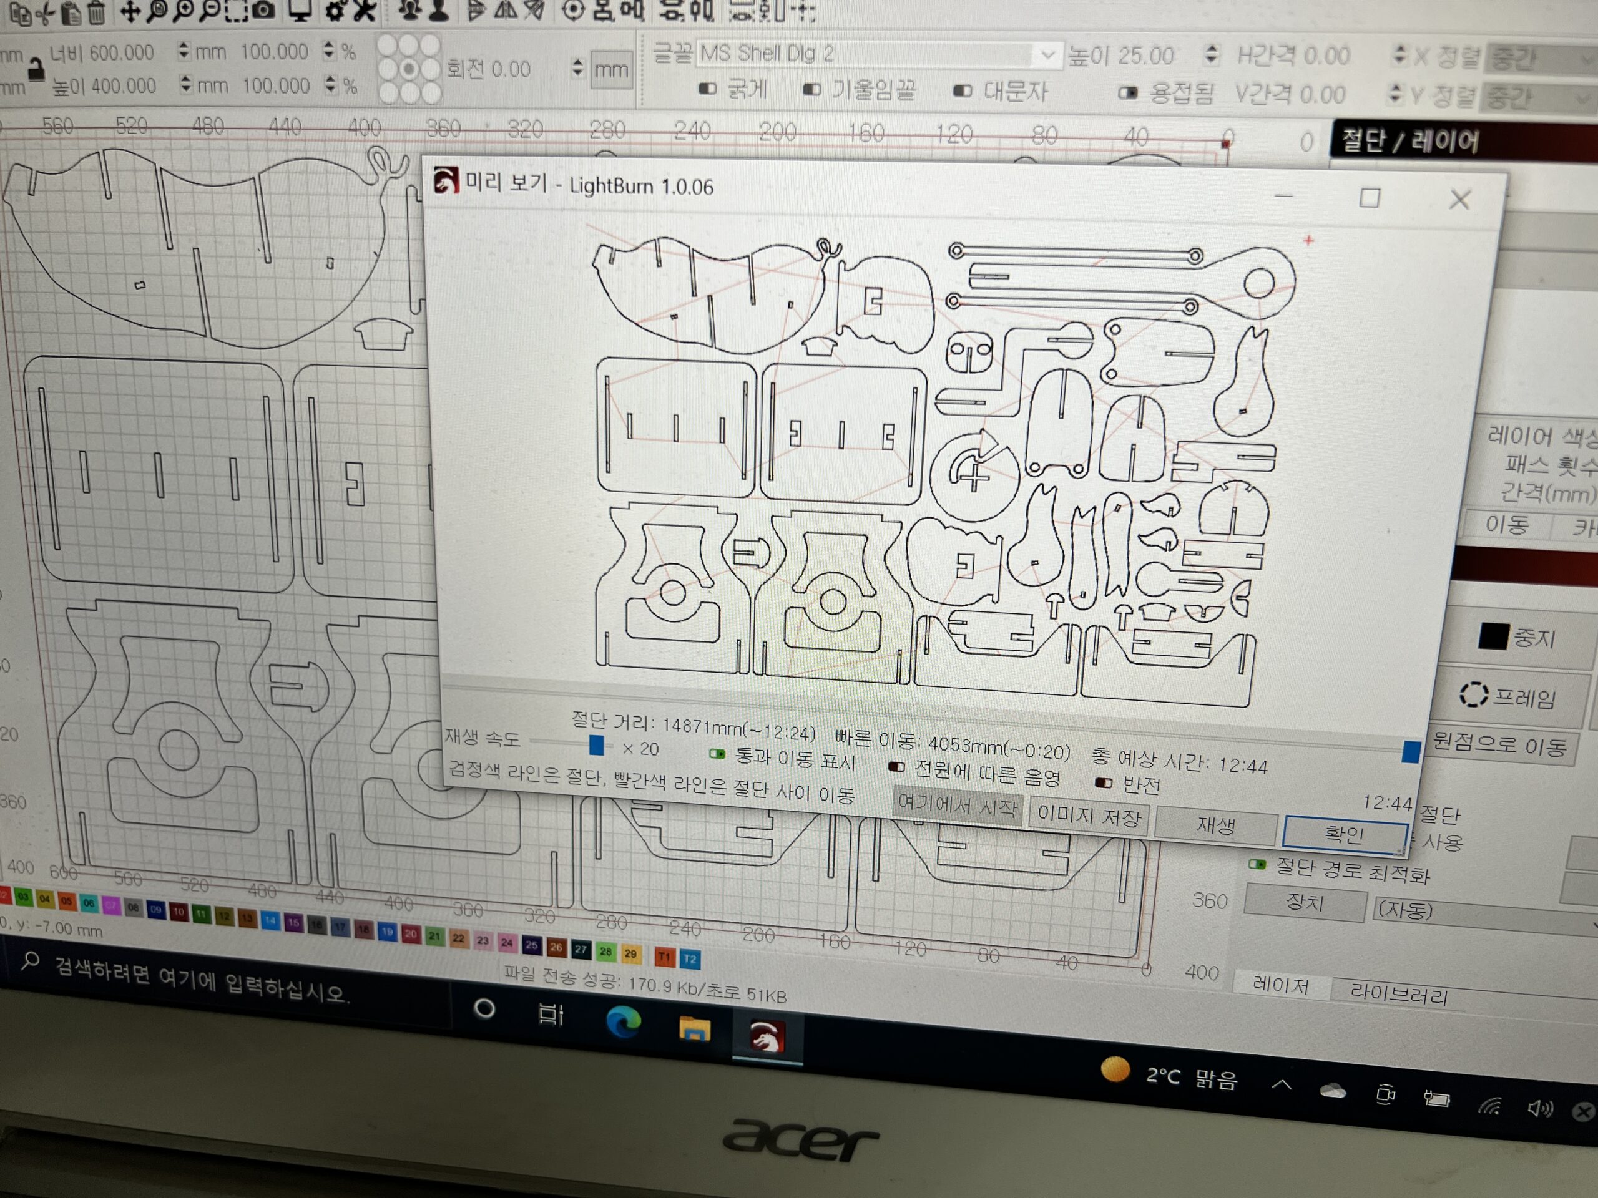Toggle the aspect ratio lock icon
Viewport: 1598px width, 1198px height.
35,69
